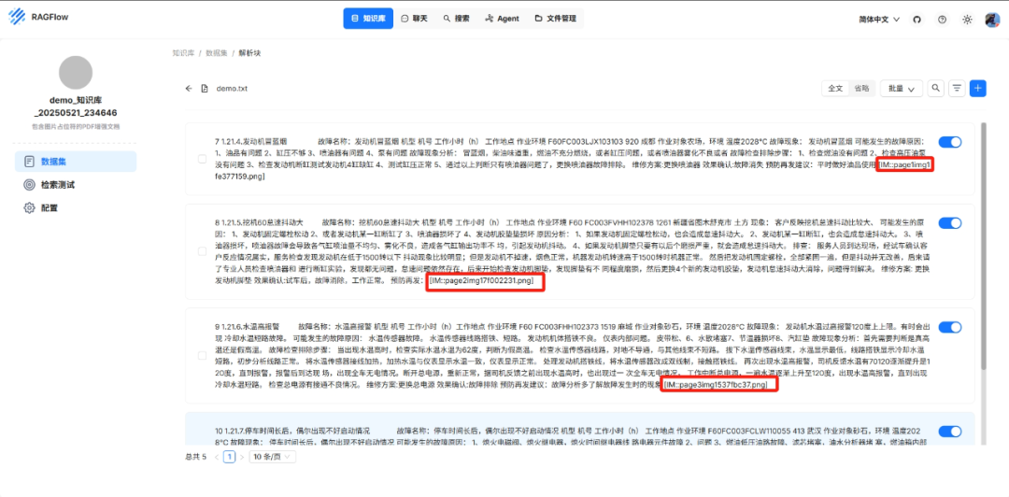The width and height of the screenshot is (1009, 497).
Task: Open the filter icon in chunk toolbar
Action: coord(957,88)
